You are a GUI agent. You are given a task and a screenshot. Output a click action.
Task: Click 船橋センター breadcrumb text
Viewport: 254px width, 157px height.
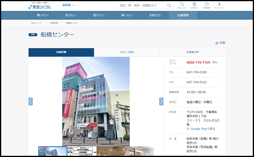[x=72, y=23]
